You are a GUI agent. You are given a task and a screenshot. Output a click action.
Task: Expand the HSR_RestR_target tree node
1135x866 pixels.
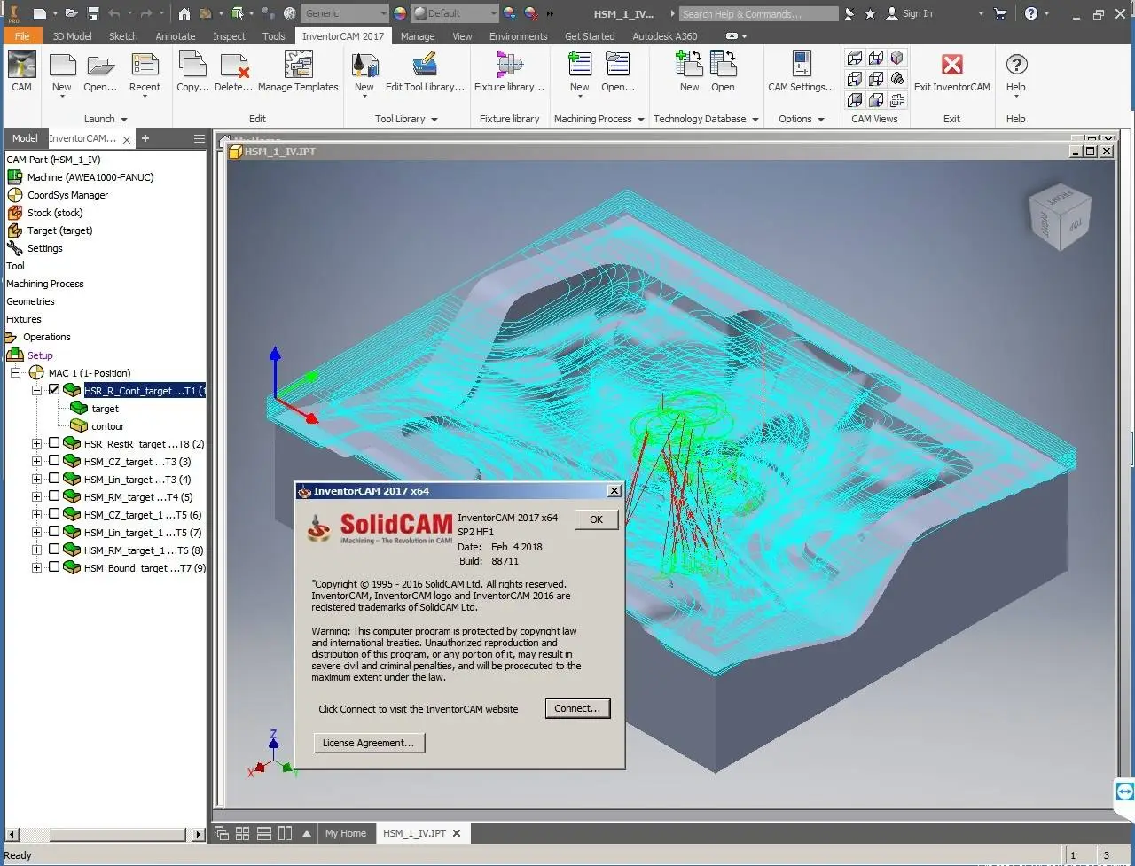point(36,443)
